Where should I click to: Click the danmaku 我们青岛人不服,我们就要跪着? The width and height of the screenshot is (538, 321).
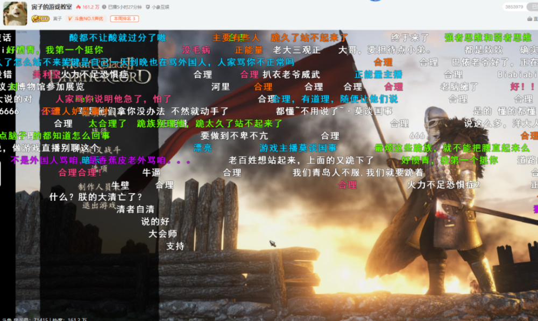pyautogui.click(x=358, y=172)
